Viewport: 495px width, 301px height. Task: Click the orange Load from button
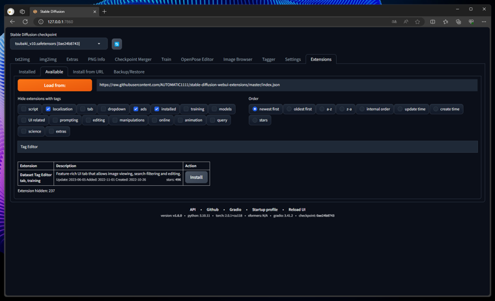55,85
